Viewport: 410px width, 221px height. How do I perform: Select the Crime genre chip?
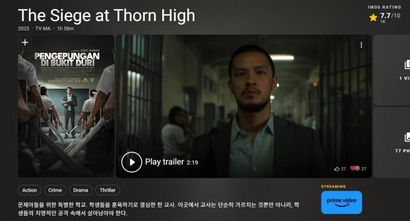pos(55,190)
